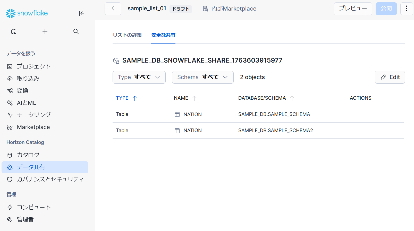
Task: Open Marketplace in the sidebar
Action: [x=33, y=127]
